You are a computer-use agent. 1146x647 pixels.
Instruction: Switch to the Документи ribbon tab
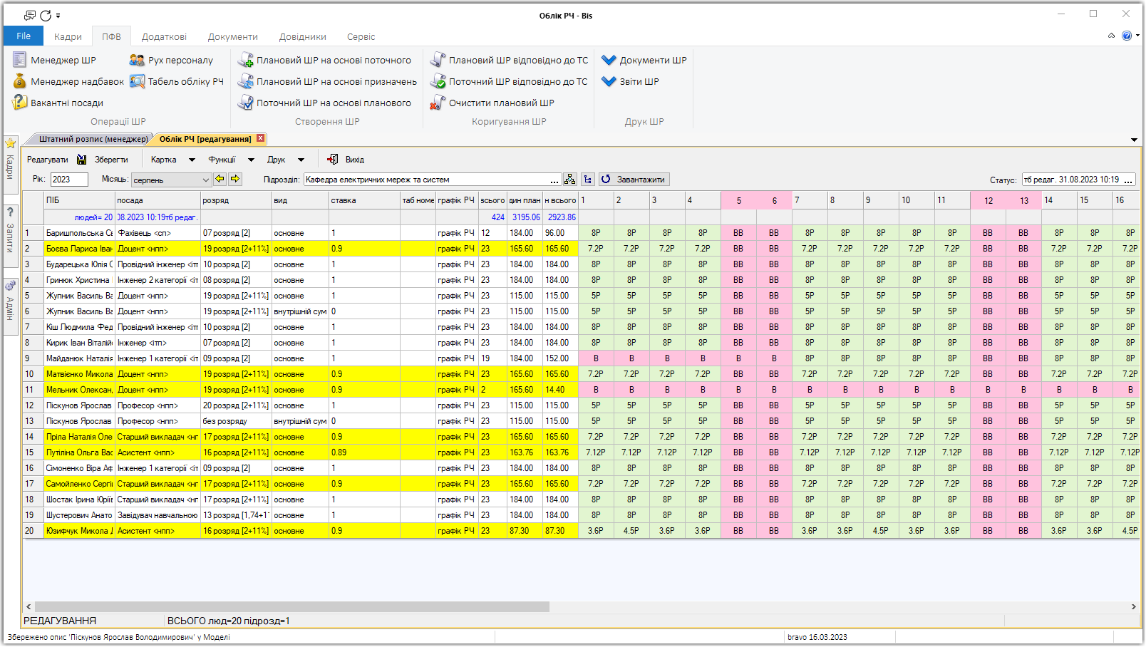[x=232, y=36]
